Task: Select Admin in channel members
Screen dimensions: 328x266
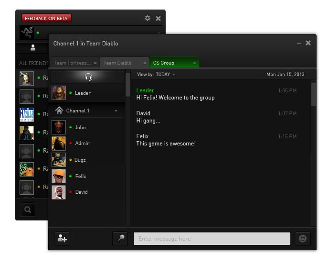Action: [87, 144]
